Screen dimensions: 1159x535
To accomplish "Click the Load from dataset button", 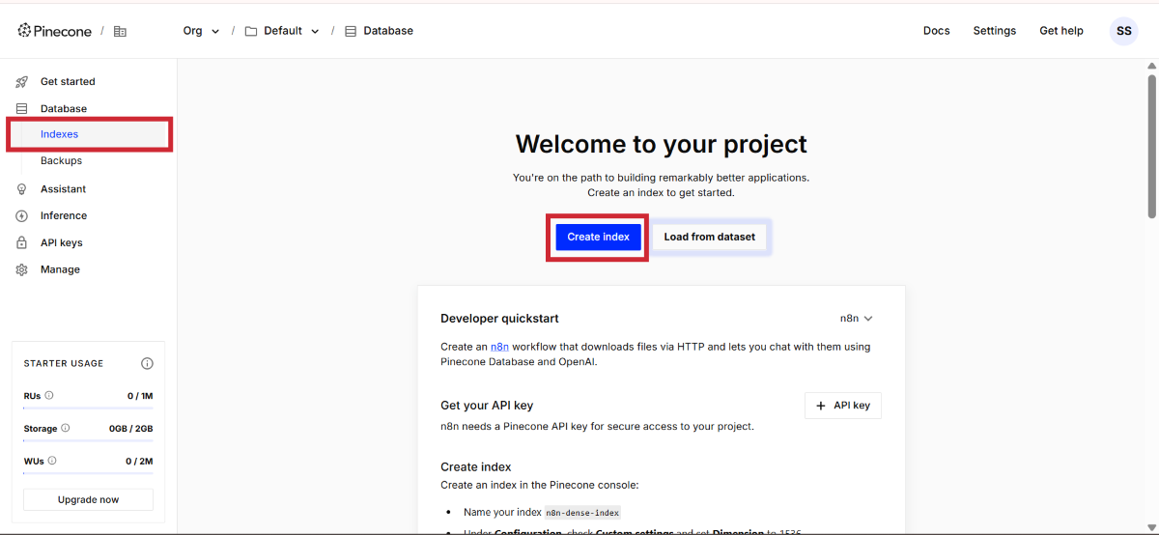I will pos(709,237).
